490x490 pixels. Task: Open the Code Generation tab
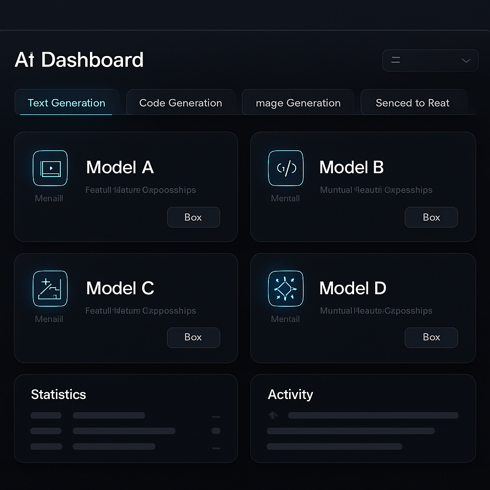(180, 103)
